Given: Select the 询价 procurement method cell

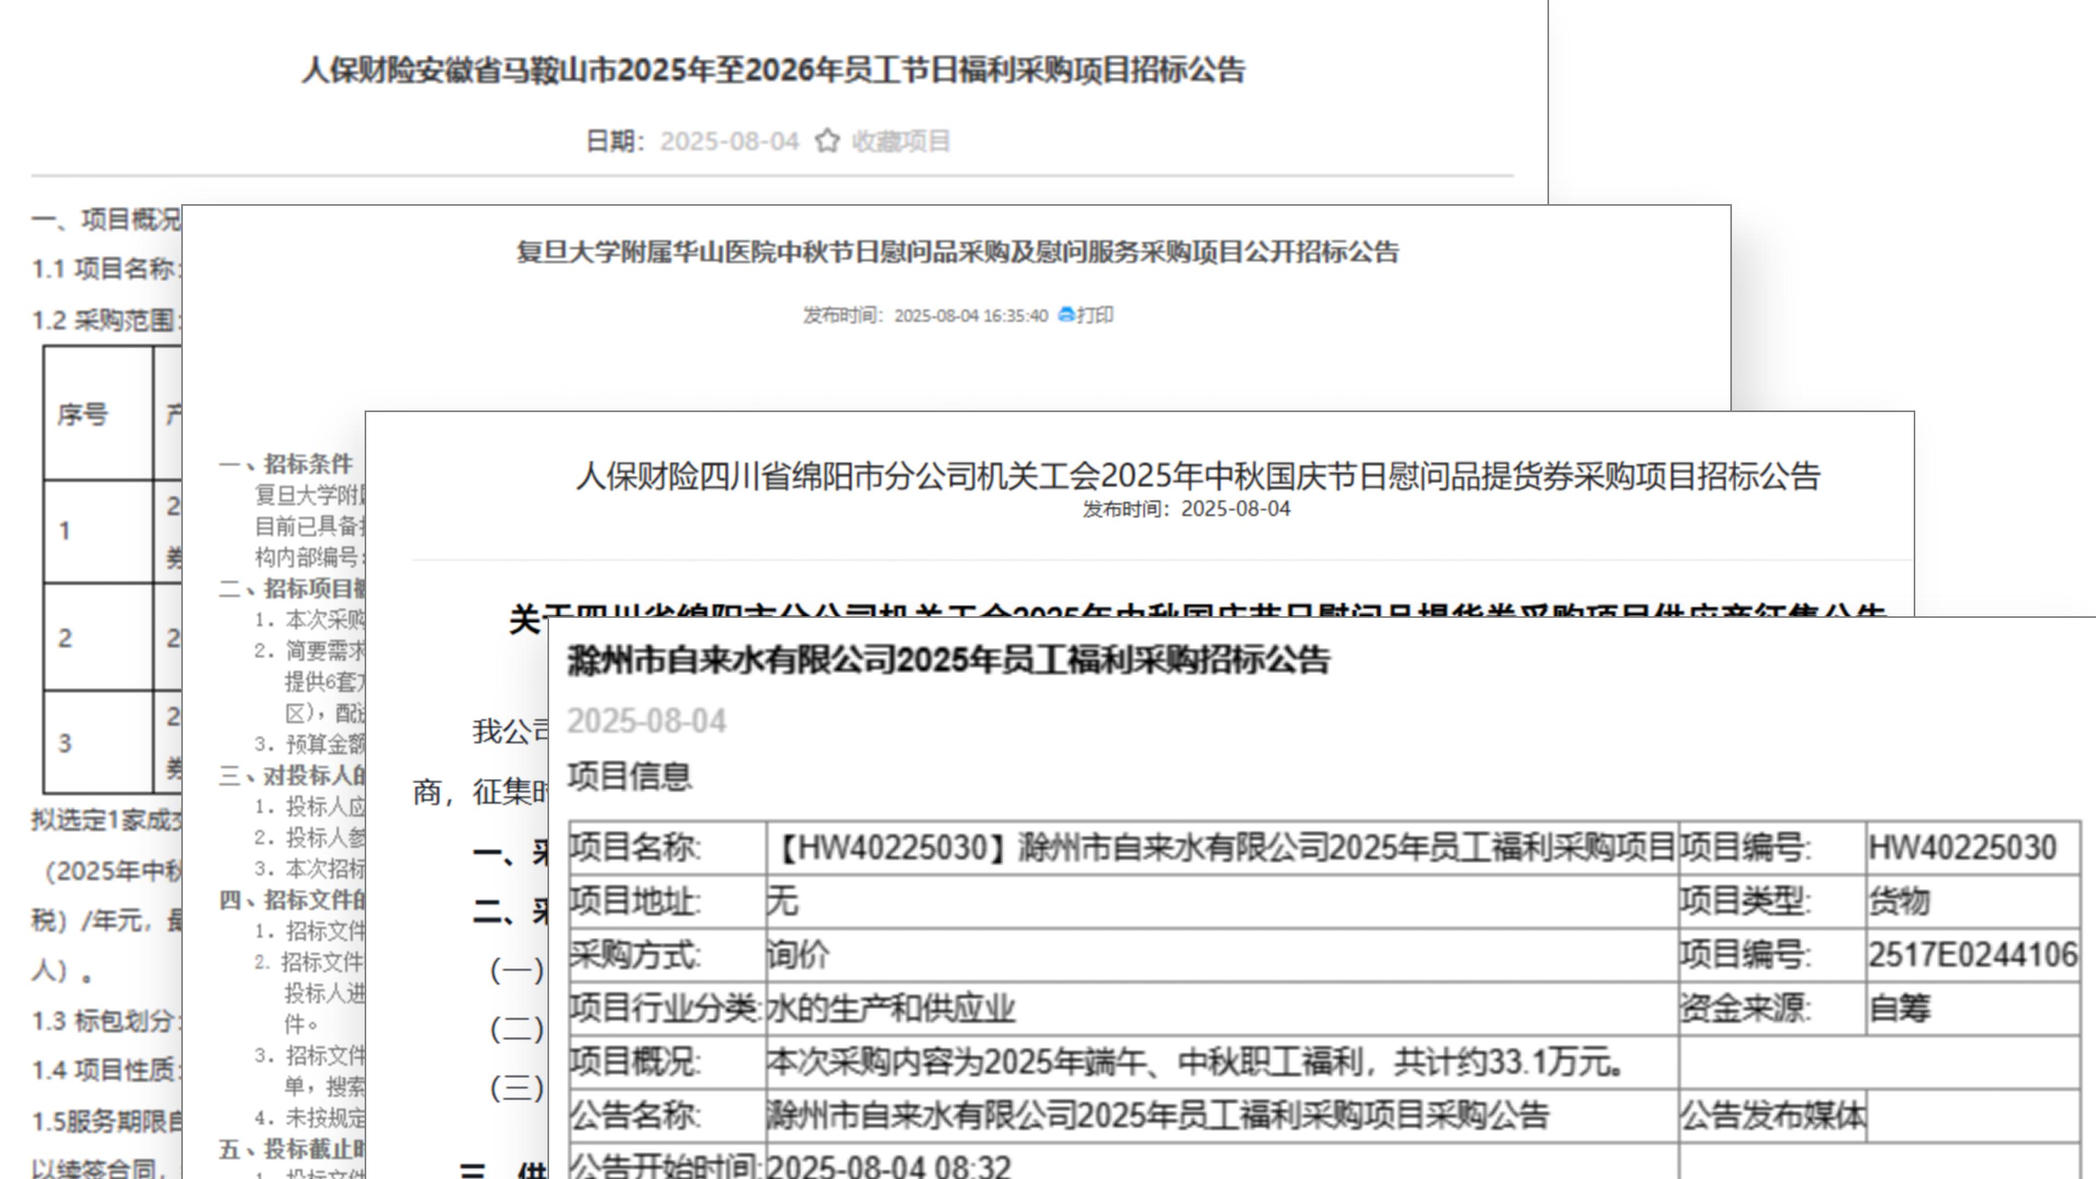Looking at the screenshot, I should [x=797, y=955].
